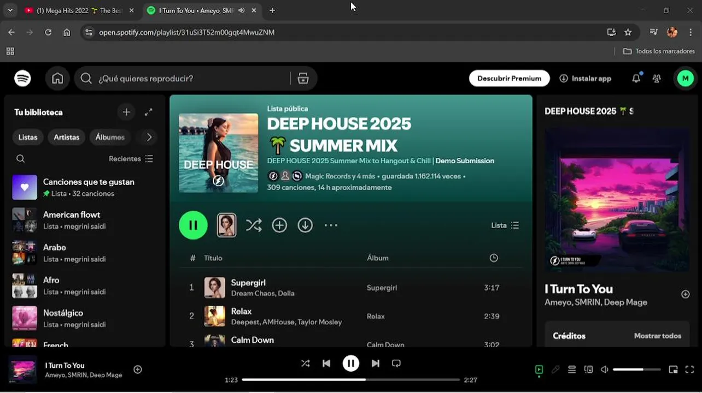This screenshot has height=393, width=702.
Task: Open the Afro playlist
Action: click(85, 285)
